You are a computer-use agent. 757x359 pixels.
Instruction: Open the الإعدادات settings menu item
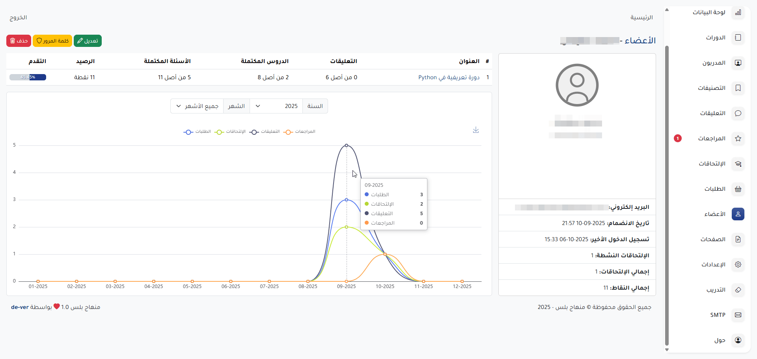pos(713,264)
